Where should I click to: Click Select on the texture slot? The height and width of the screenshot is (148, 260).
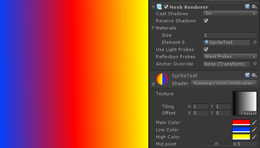[x=250, y=113]
